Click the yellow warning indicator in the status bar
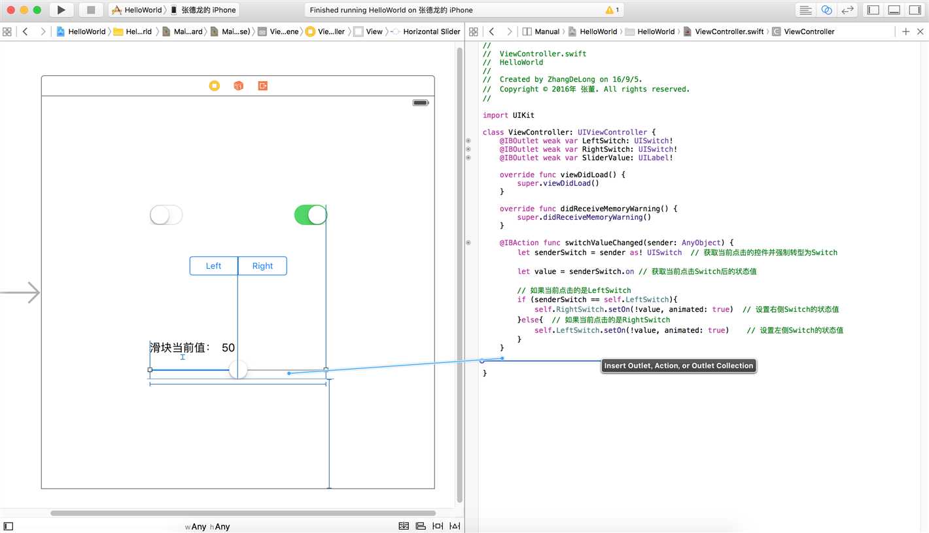 [612, 10]
